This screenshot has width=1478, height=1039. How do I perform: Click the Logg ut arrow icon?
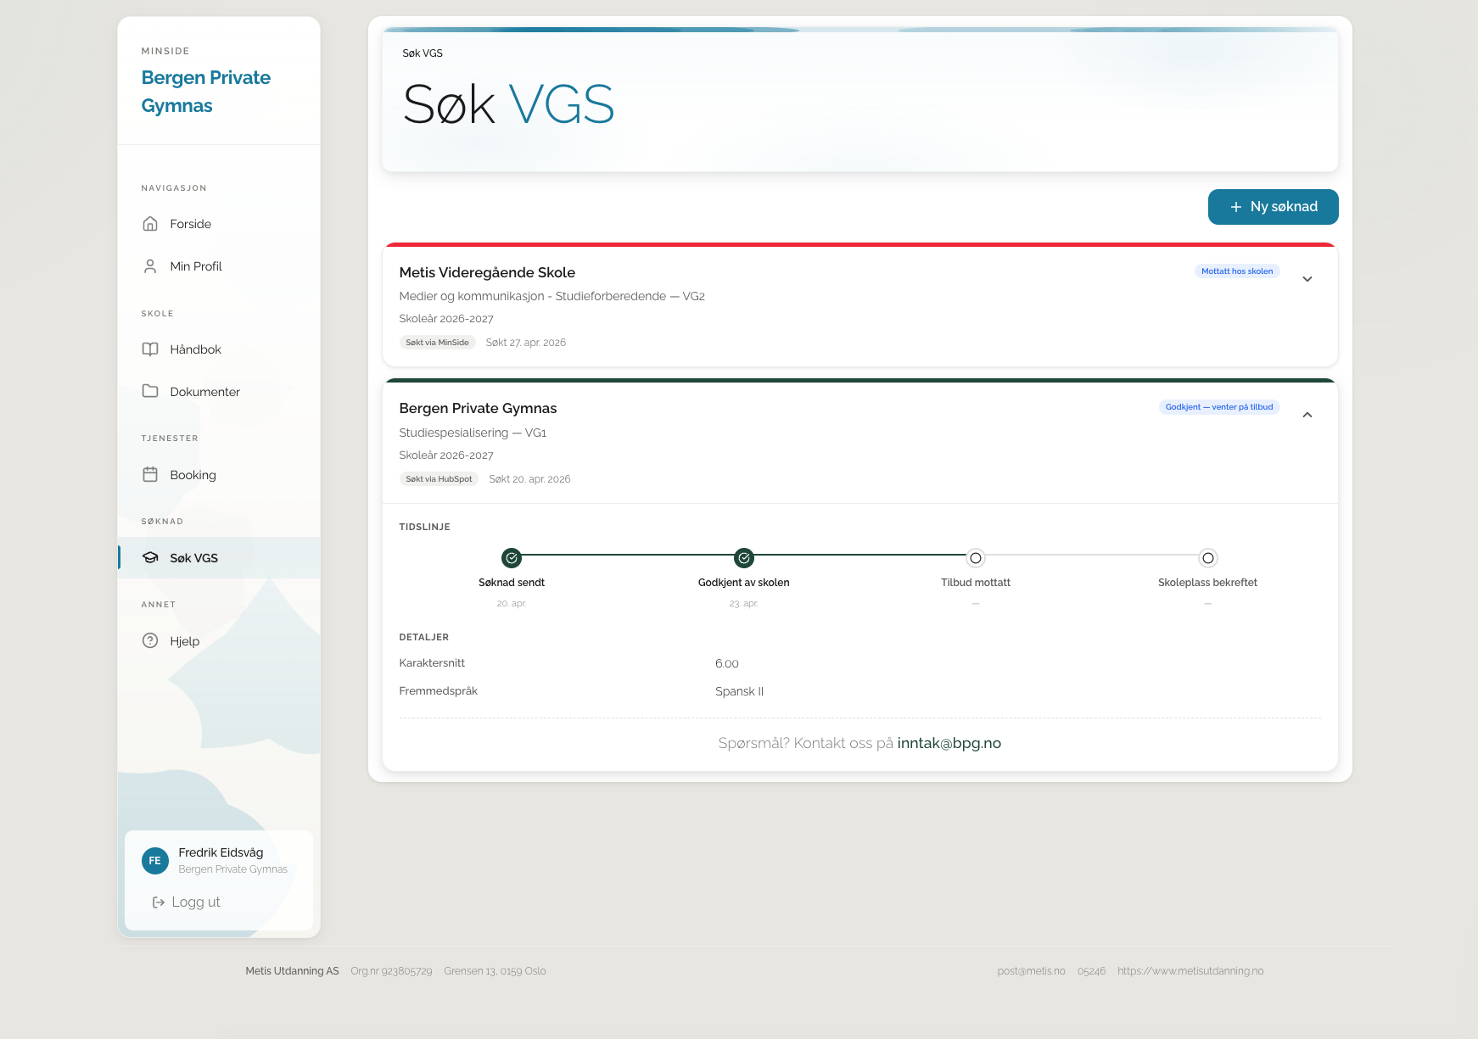pyautogui.click(x=159, y=902)
